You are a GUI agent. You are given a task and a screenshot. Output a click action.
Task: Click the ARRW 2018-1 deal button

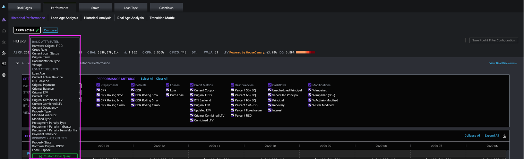click(27, 30)
